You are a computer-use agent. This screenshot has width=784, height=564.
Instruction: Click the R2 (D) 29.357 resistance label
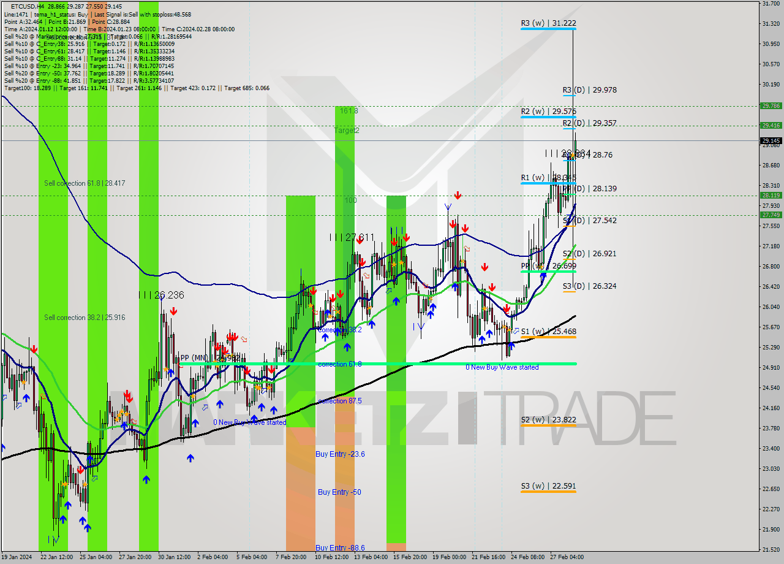coord(589,123)
